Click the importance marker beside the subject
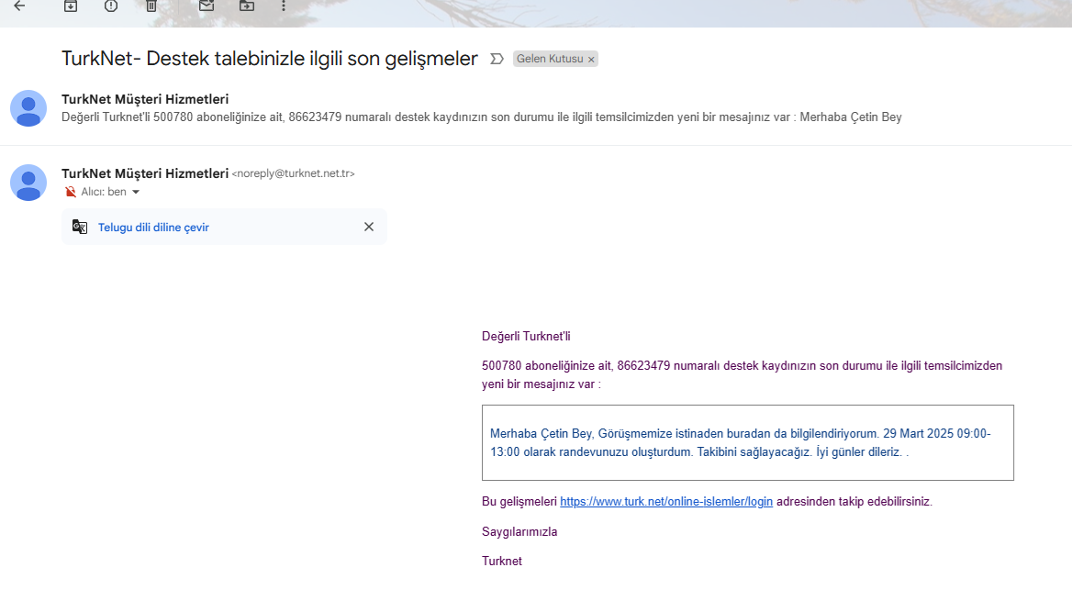 tap(497, 59)
